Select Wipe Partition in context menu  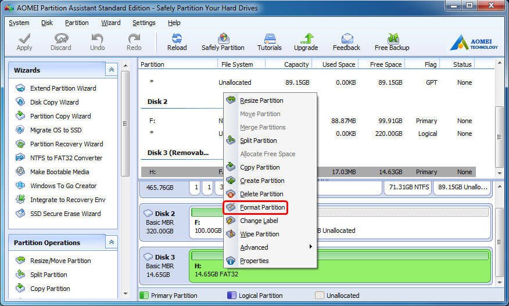(x=270, y=234)
